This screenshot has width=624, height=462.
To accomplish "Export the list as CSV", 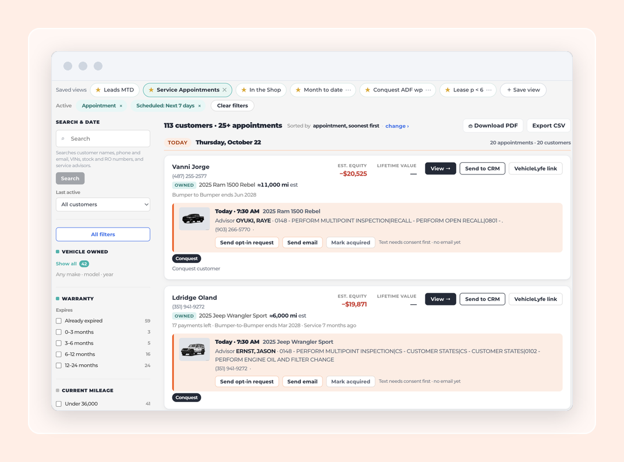I will point(548,126).
